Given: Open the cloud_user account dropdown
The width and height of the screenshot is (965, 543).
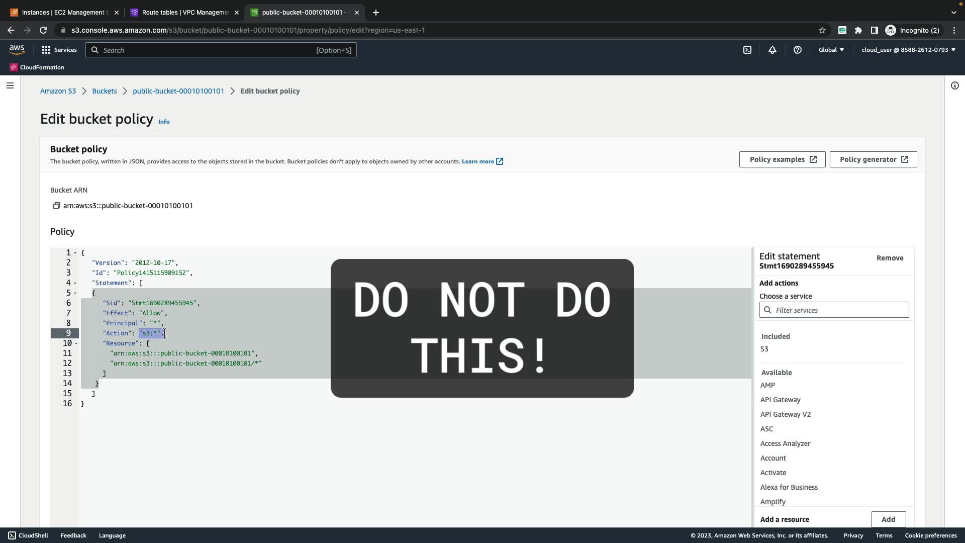Looking at the screenshot, I should coord(908,50).
